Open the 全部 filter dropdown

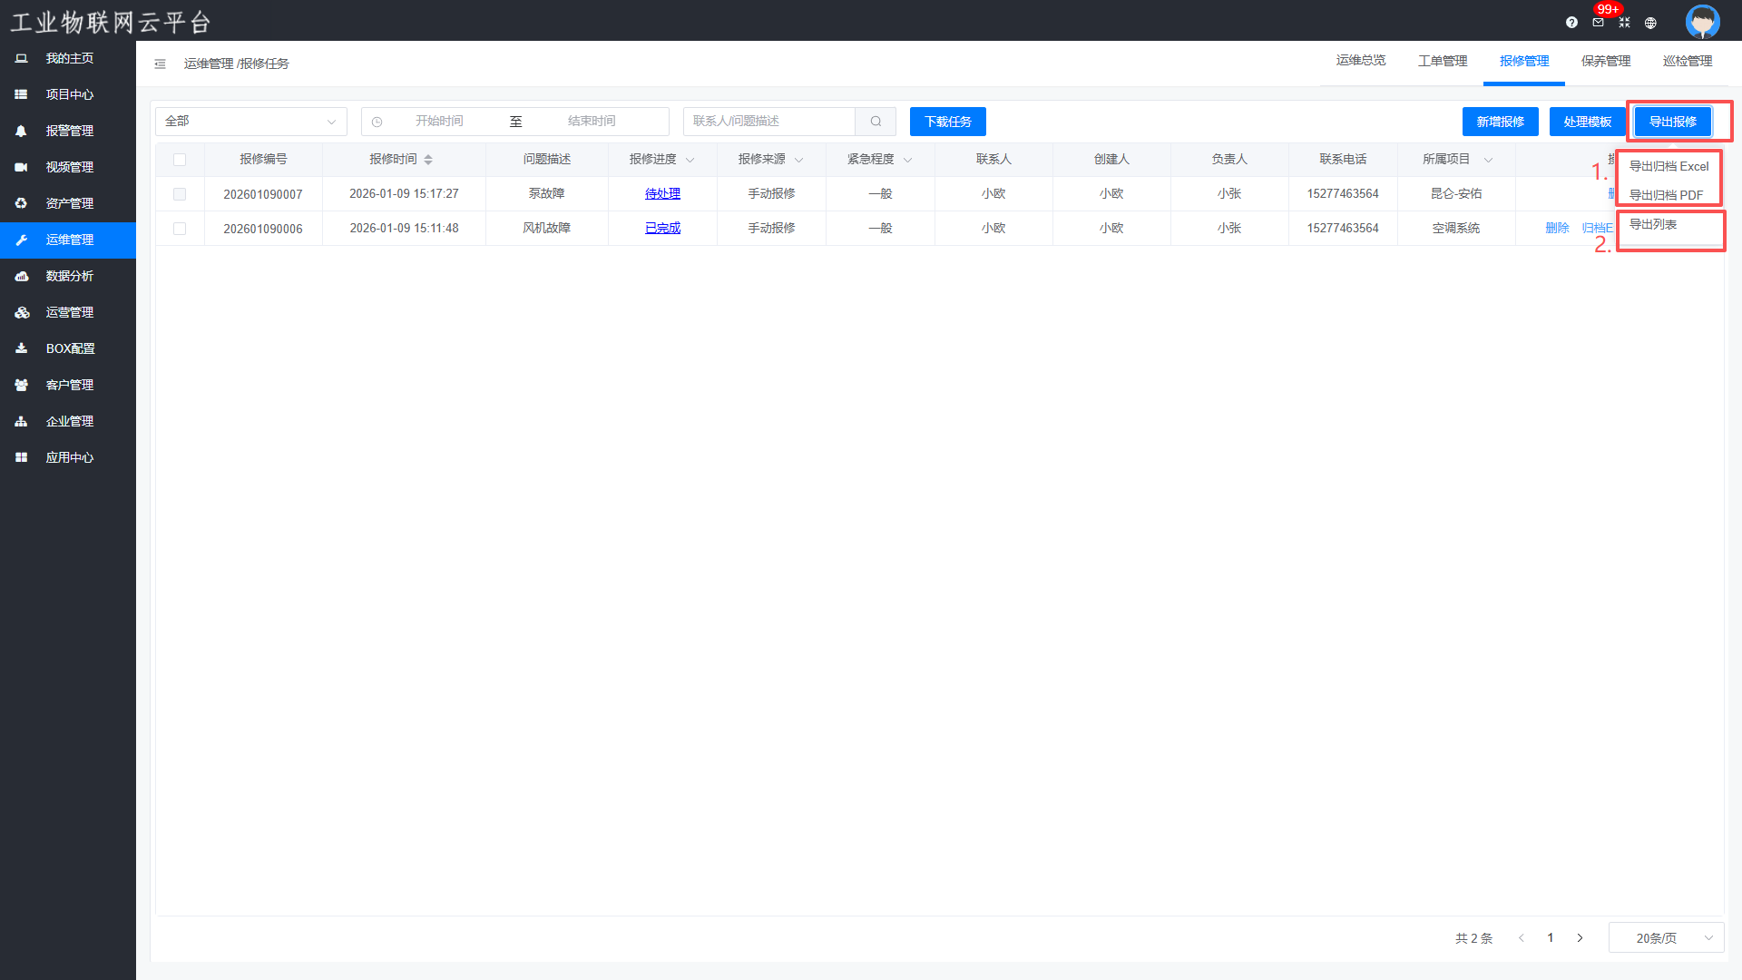(x=250, y=122)
